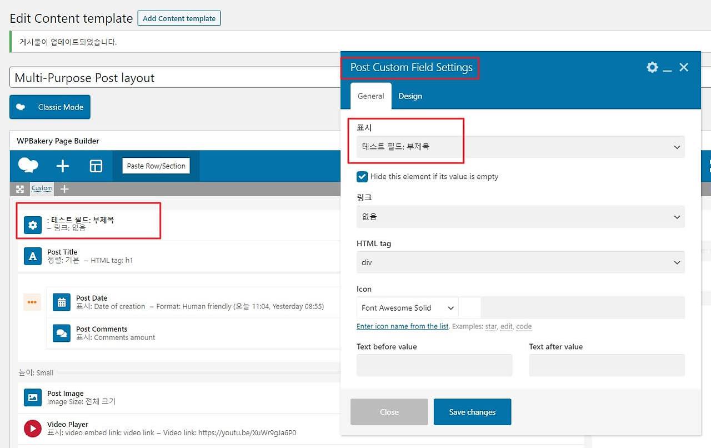
Task: Click the 'code' icon example
Action: [x=524, y=326]
